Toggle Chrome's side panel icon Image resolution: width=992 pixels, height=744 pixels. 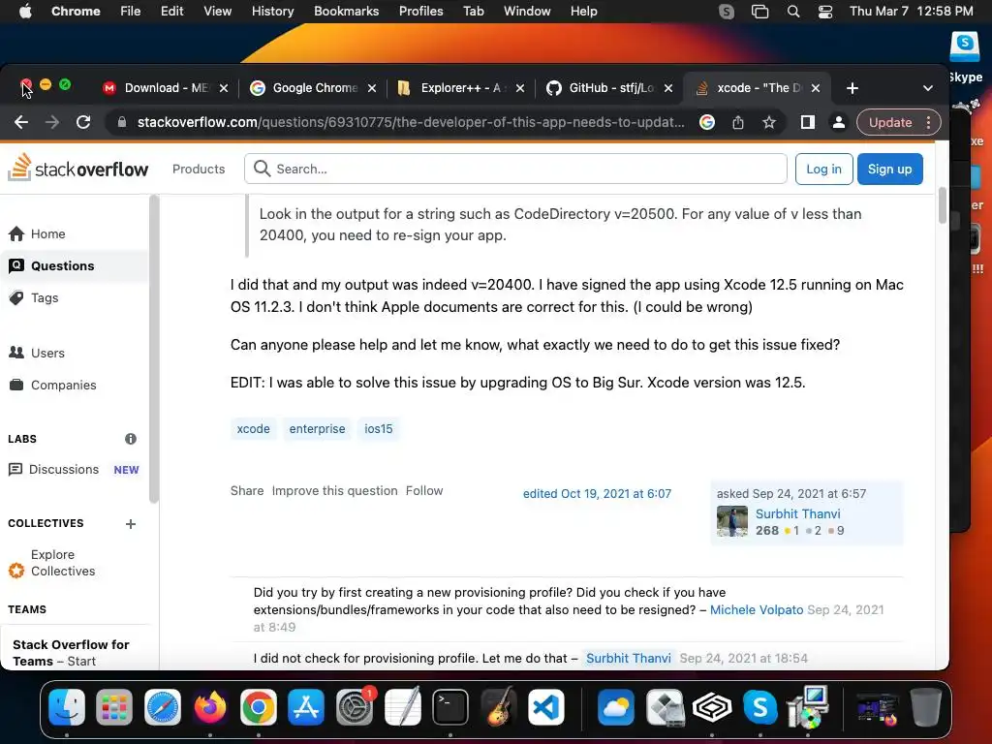(807, 122)
